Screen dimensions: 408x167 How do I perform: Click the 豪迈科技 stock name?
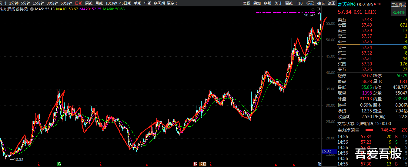(346, 5)
